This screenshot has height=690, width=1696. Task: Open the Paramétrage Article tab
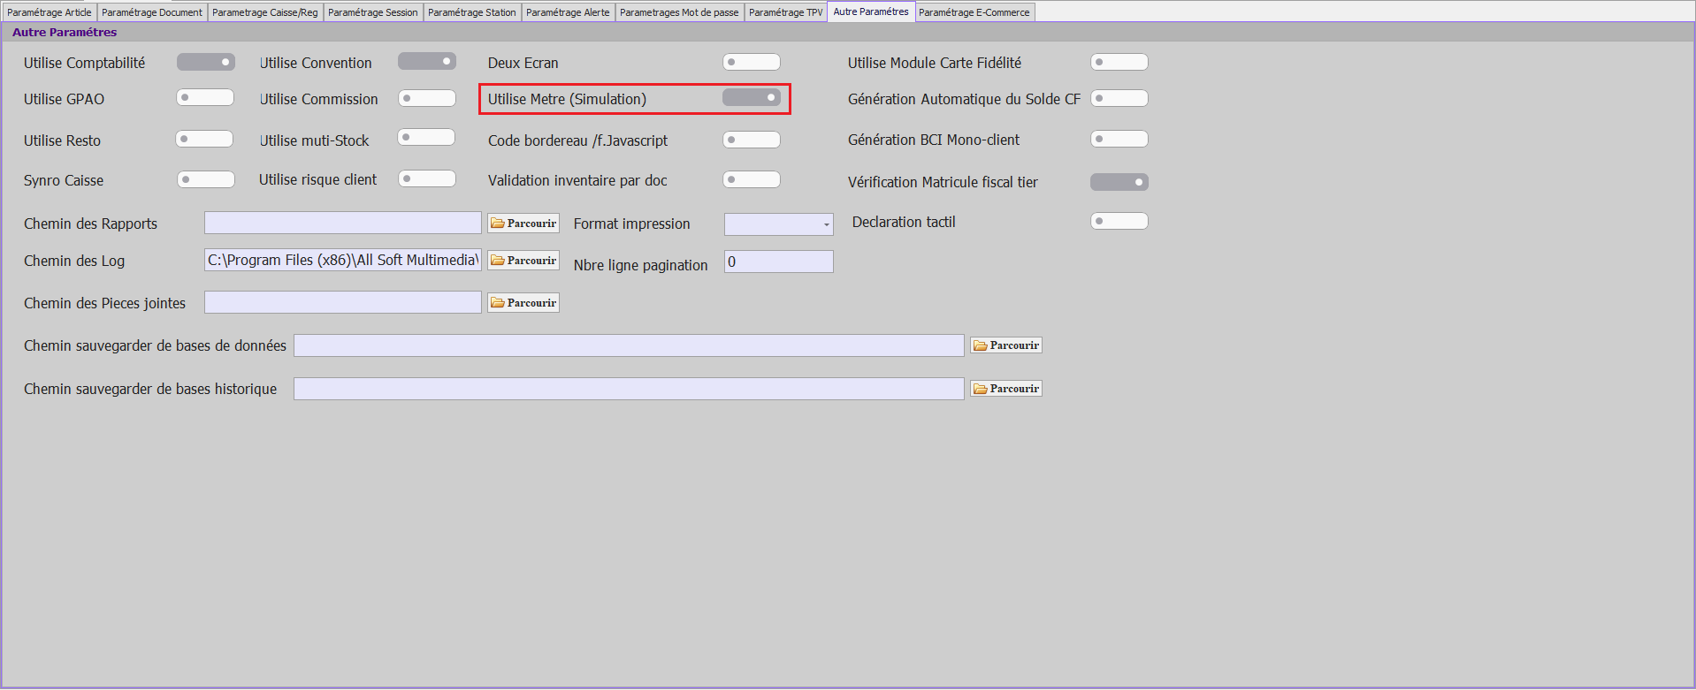[x=50, y=12]
